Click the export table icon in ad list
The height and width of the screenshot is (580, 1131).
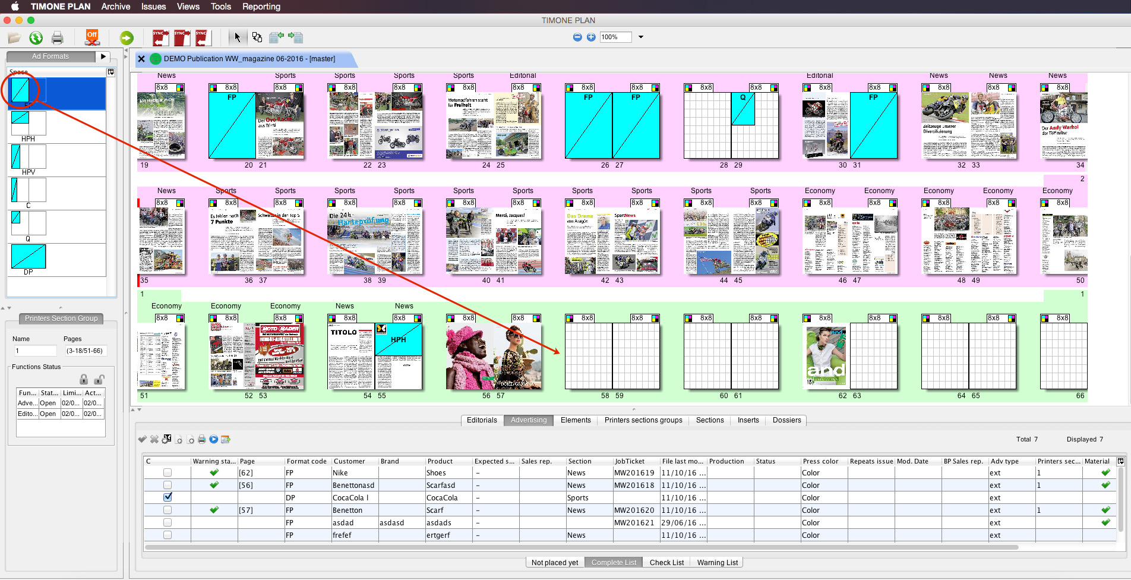tap(226, 439)
